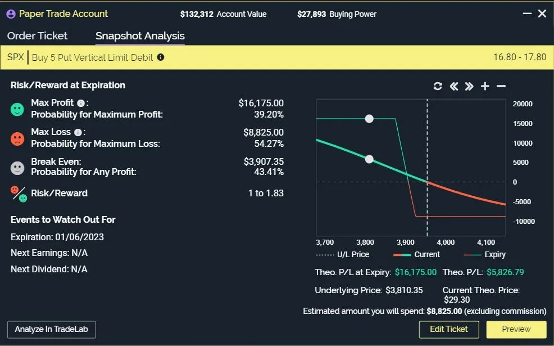
Task: Click the white dot on the Current line
Action: pyautogui.click(x=369, y=159)
